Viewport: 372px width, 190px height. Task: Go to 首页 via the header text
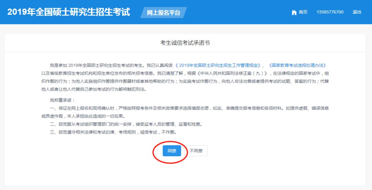(x=303, y=12)
